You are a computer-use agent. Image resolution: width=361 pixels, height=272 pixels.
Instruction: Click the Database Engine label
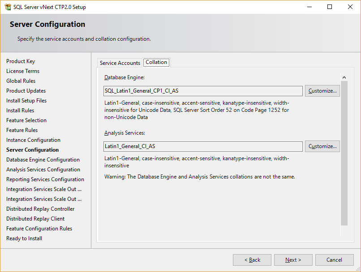click(125, 77)
